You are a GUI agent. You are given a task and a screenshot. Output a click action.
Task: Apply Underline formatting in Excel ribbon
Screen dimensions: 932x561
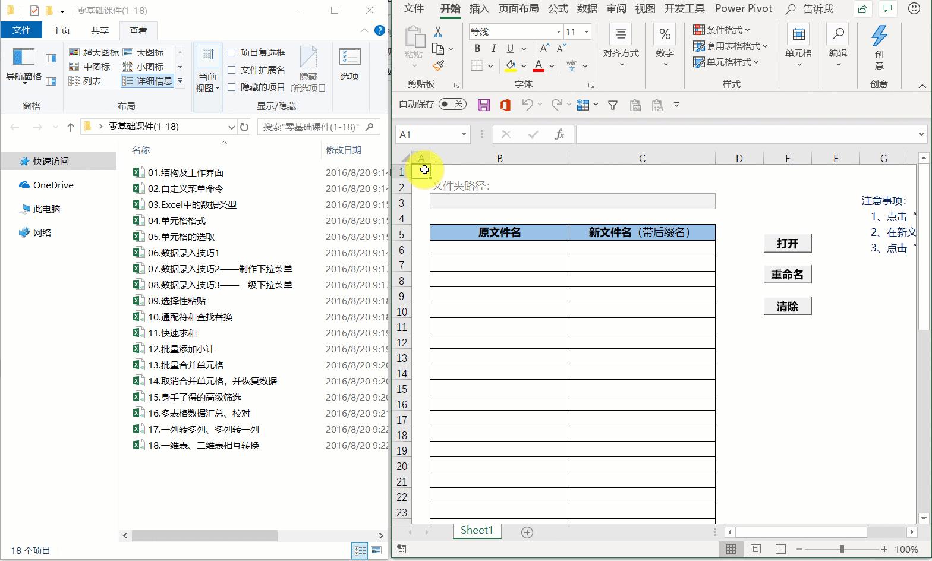coord(510,49)
